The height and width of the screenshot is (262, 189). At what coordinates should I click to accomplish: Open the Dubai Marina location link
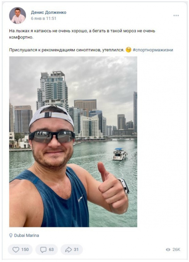(26, 236)
